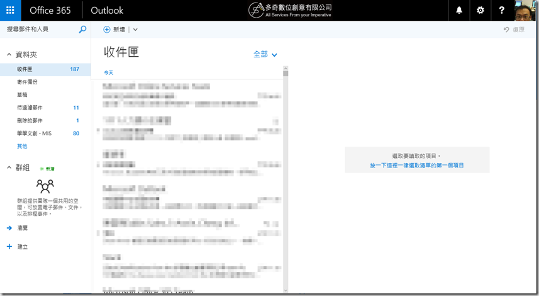Click the 瀏覽 browse groups link
This screenshot has height=296, width=539.
pos(23,228)
